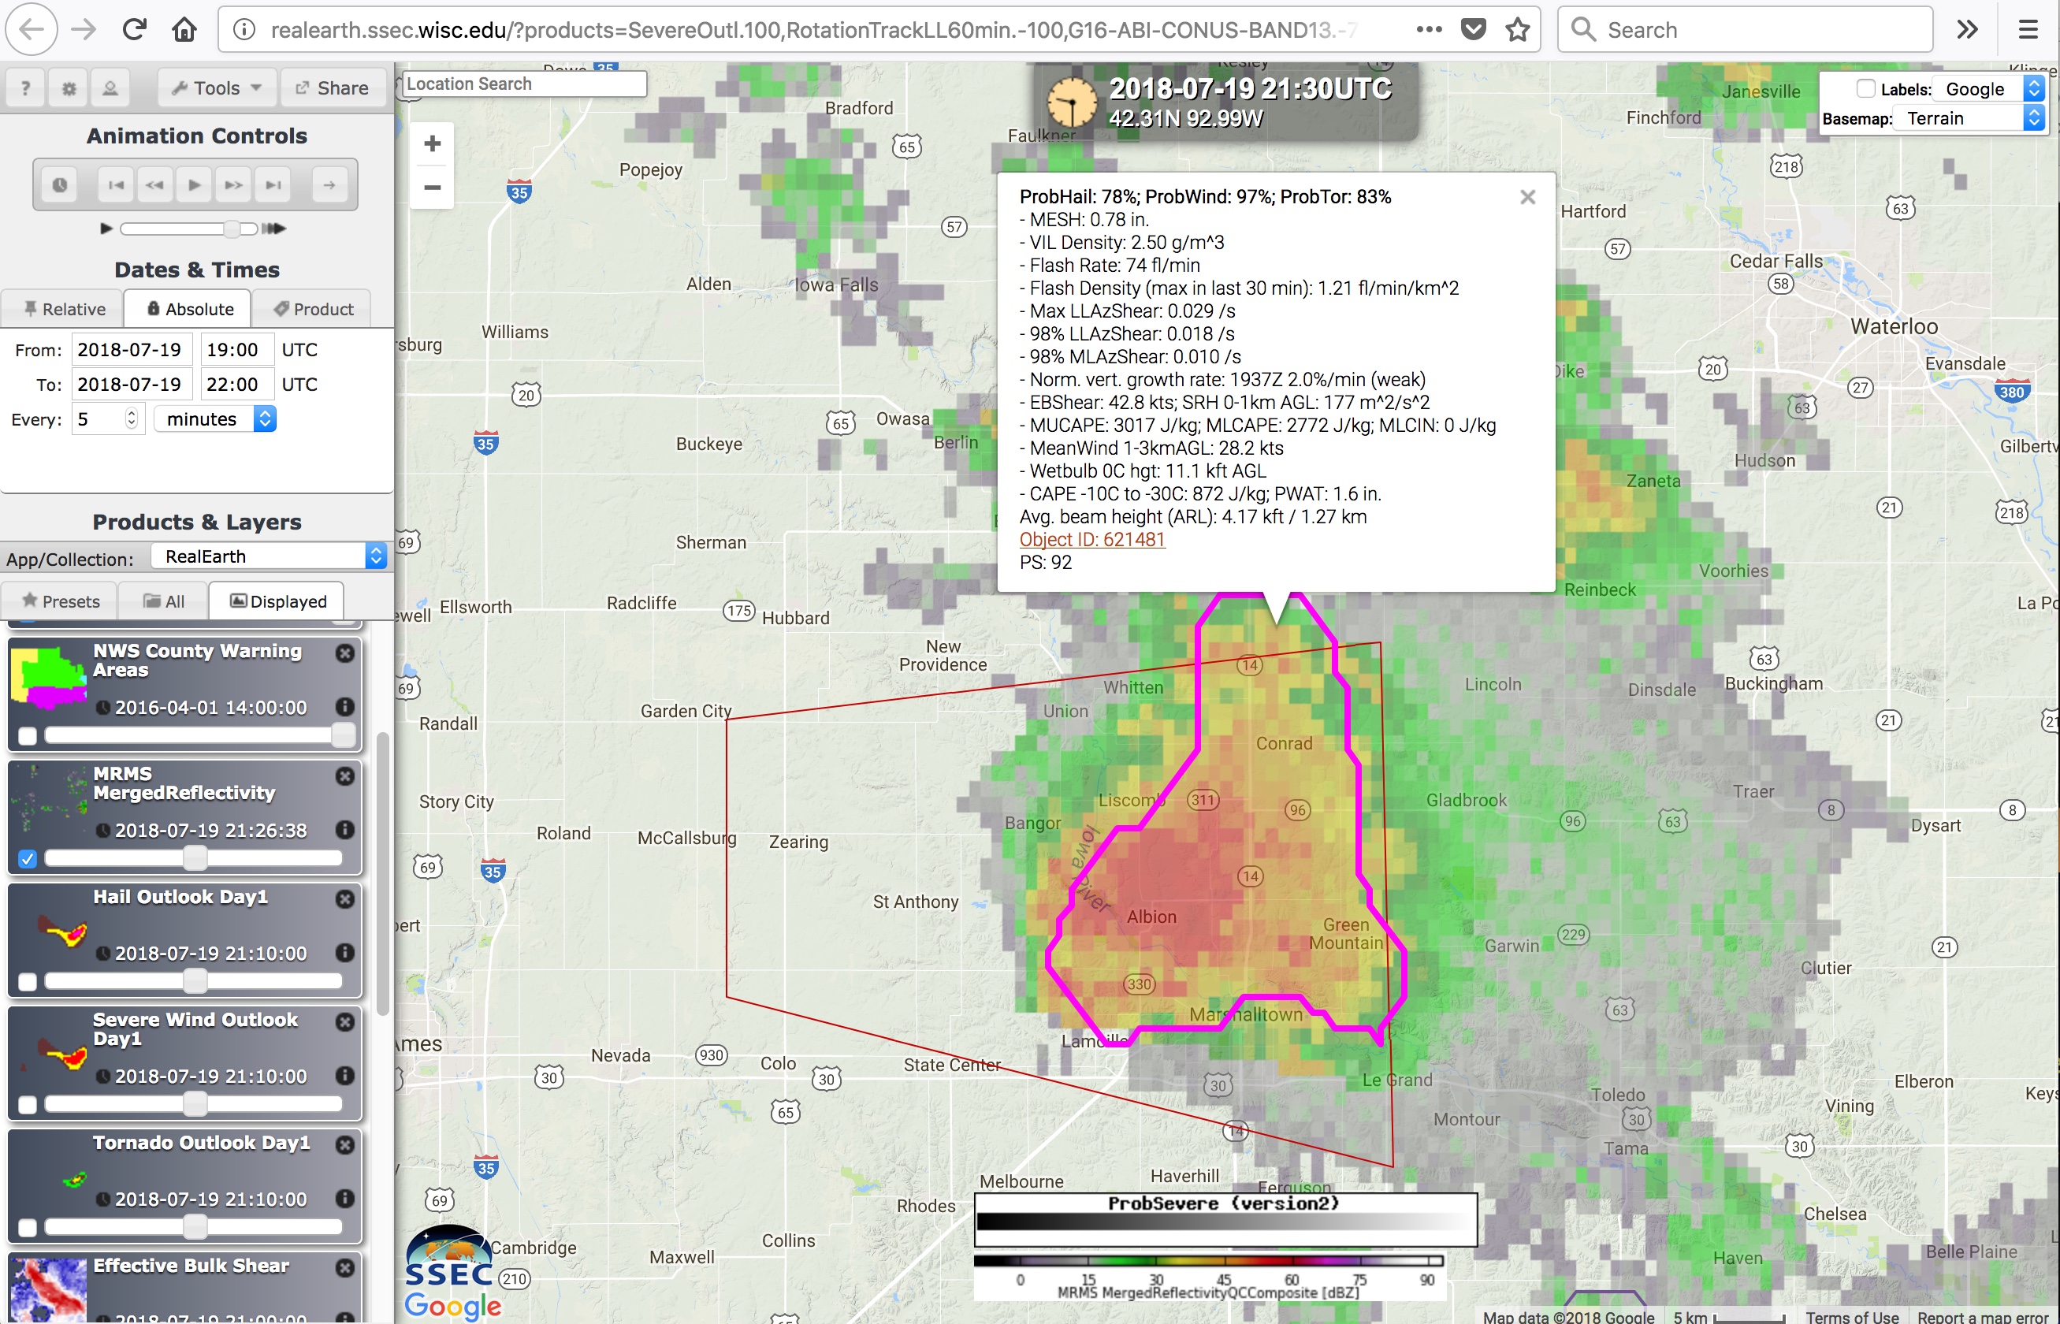The width and height of the screenshot is (2060, 1324).
Task: Open the Labels Google dropdown
Action: tap(1990, 88)
